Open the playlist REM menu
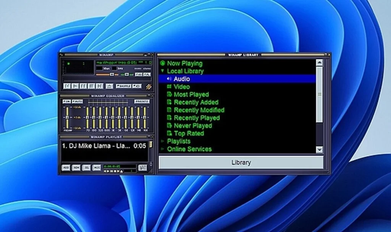391x232 pixels. 76,167
